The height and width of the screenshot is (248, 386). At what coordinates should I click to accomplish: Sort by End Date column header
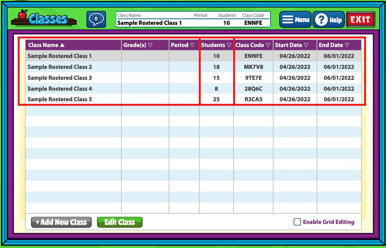tap(339, 45)
